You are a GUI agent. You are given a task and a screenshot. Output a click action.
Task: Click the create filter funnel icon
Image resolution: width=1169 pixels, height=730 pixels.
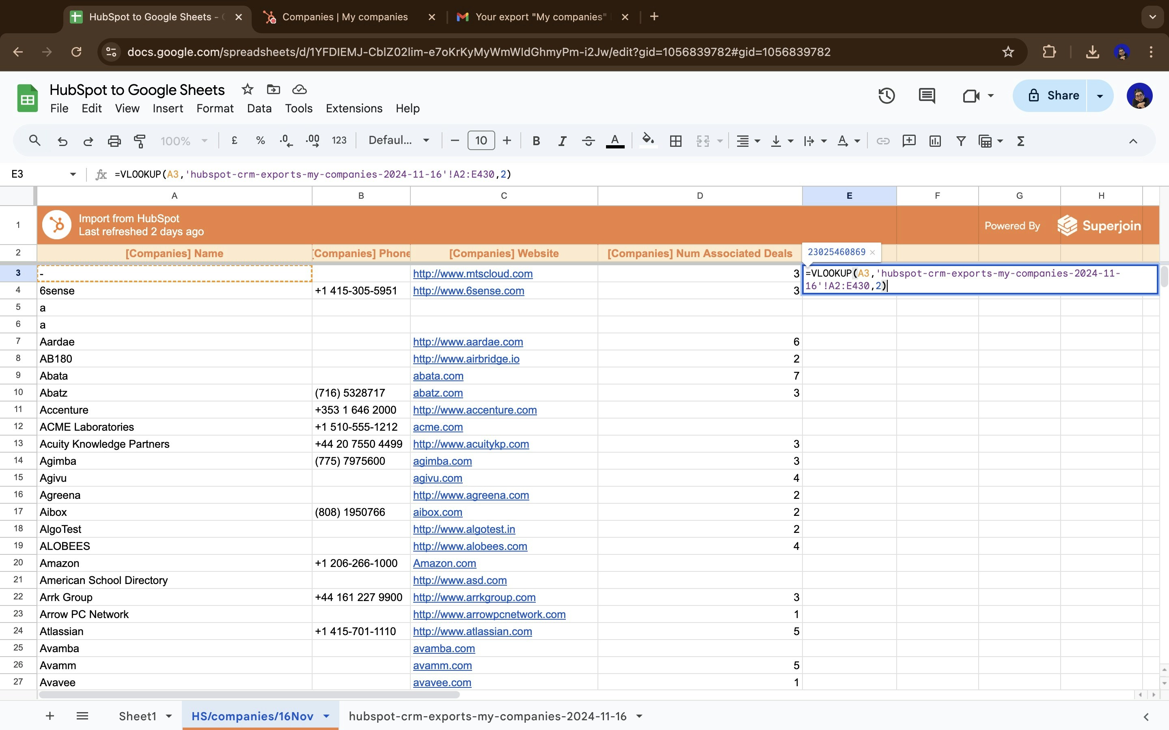pos(961,141)
